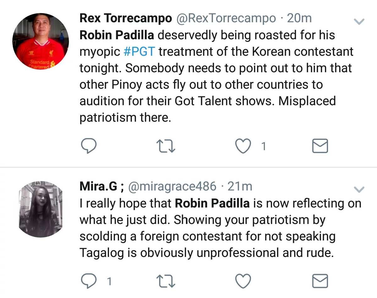The height and width of the screenshot is (298, 377).
Task: Reply to Rex Torrecampo's tweet
Action: tap(89, 146)
